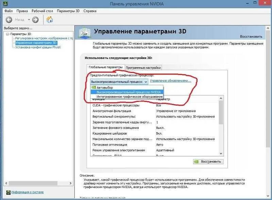Click left panel horizontal scroll right arrow
Screen dimensions: 272x200
pos(70,183)
